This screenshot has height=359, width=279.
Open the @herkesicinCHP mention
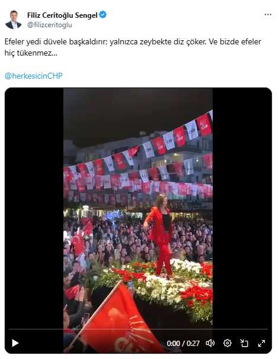[34, 76]
